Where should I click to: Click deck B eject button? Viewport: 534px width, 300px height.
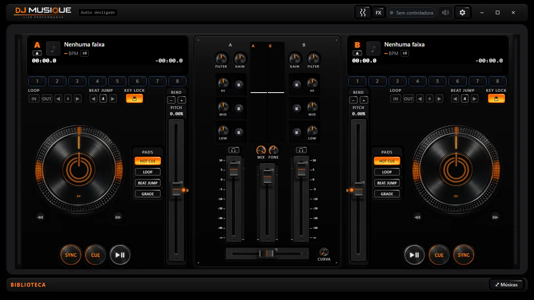point(357,53)
